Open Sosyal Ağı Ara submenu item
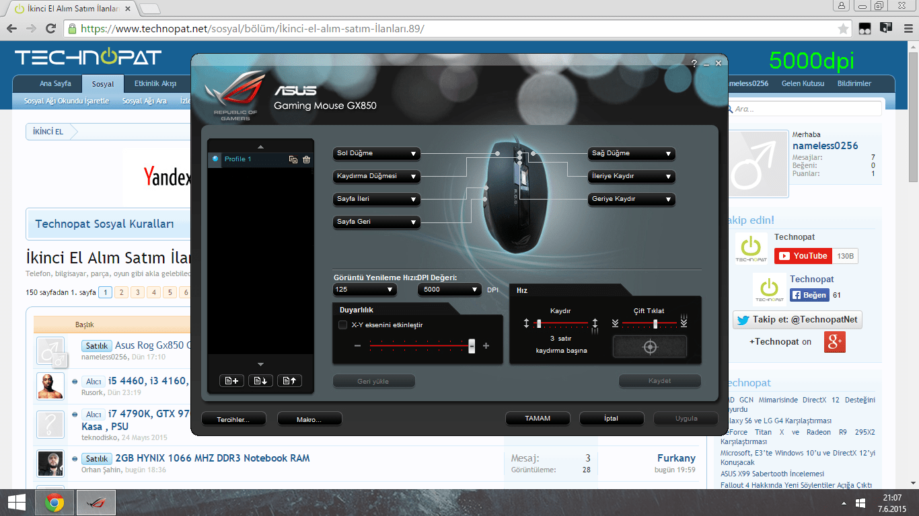Screen dimensions: 919x516 pos(145,101)
